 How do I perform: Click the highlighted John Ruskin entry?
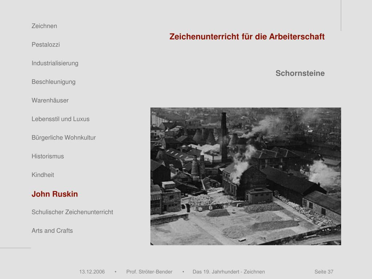54,194
